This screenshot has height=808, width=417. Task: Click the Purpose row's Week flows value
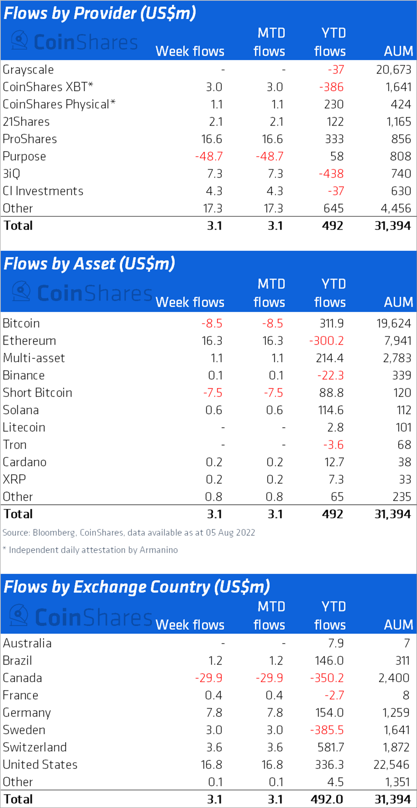click(209, 156)
